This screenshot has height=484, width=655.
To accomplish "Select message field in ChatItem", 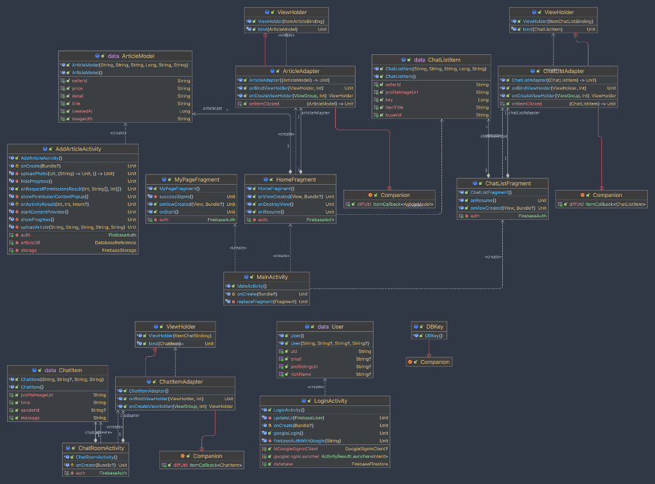I will click(x=58, y=418).
